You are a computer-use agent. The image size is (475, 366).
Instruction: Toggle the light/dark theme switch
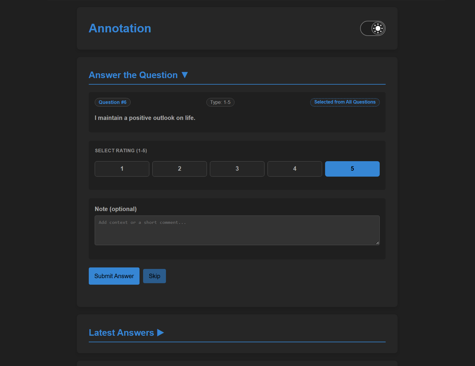(x=373, y=28)
